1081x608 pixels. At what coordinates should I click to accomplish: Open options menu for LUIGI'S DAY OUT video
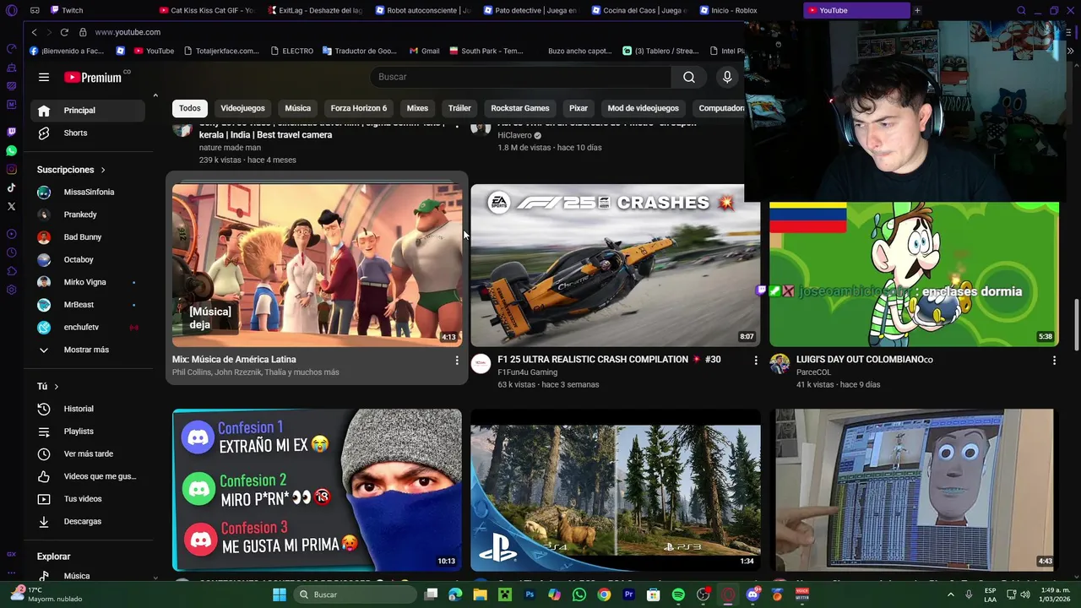[x=1054, y=361]
